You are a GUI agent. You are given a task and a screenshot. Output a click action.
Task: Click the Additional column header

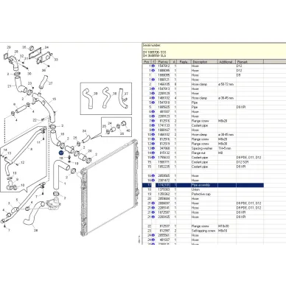point(227,62)
